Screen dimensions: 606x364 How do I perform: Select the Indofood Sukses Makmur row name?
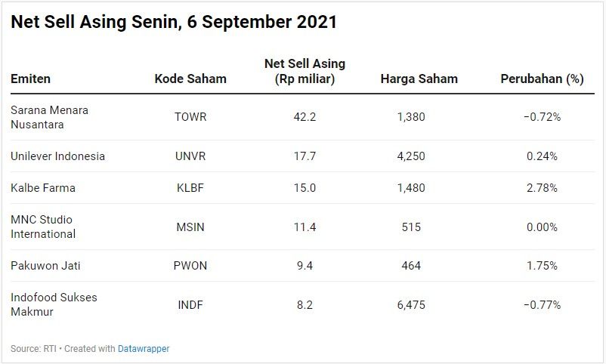pyautogui.click(x=54, y=304)
